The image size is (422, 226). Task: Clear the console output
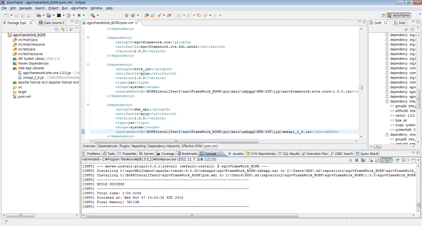click(x=371, y=160)
